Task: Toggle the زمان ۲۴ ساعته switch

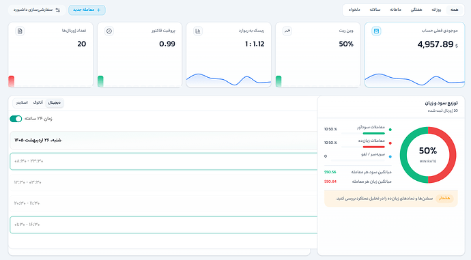Action: 16,119
